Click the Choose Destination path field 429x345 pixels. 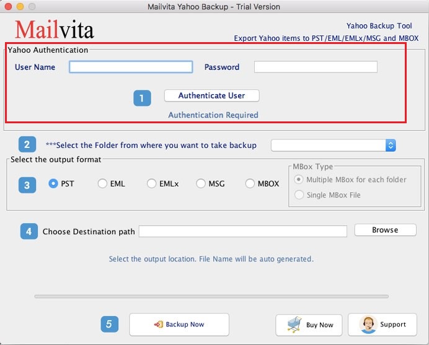(243, 232)
